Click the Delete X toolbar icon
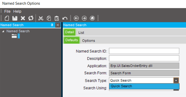The image size is (186, 97). click(23, 18)
